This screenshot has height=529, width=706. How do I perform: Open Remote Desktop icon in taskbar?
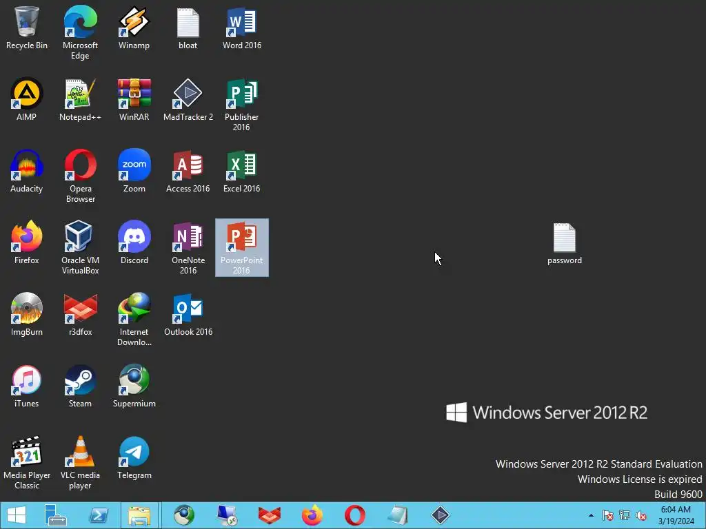(x=226, y=515)
